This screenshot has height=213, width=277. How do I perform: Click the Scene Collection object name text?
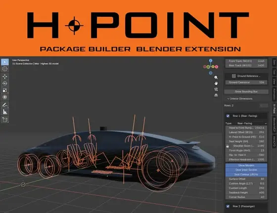click(x=35, y=64)
